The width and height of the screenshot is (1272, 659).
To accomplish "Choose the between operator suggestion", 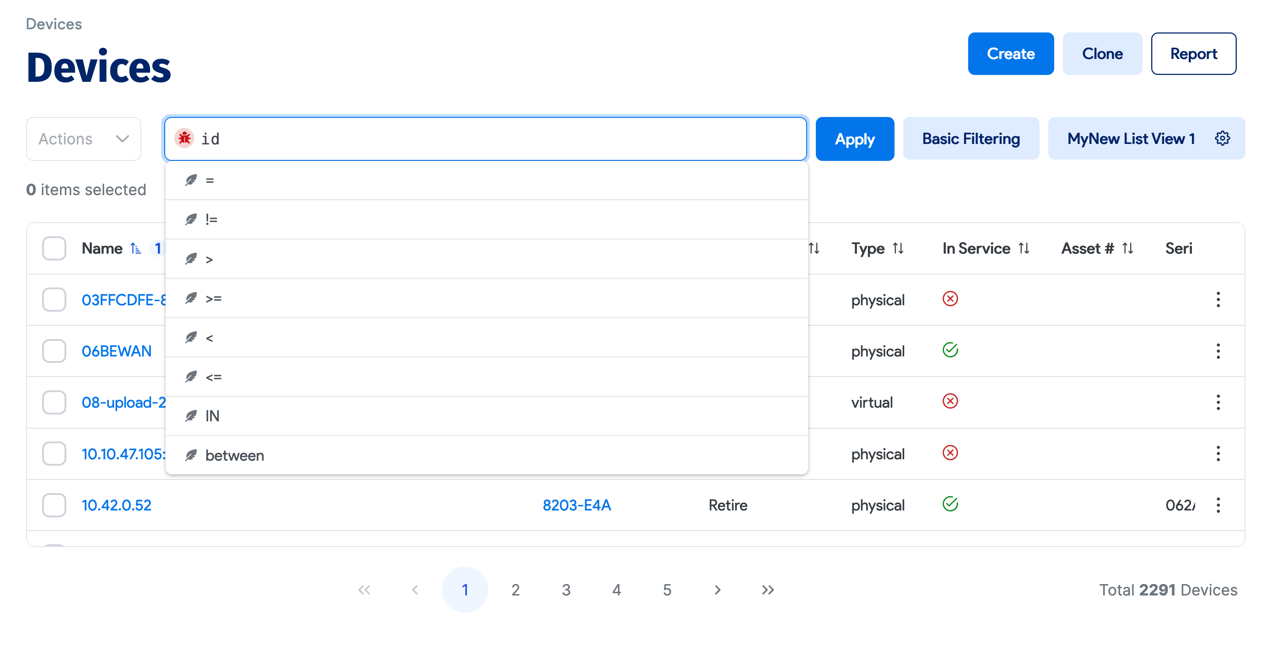I will click(x=235, y=455).
